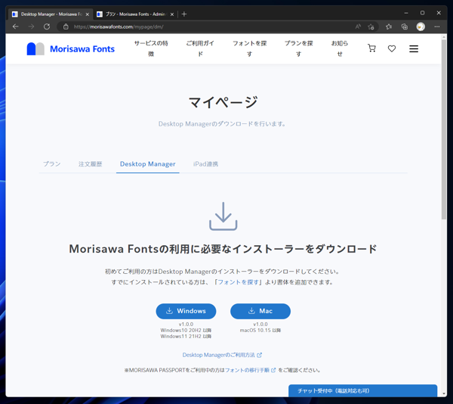Image resolution: width=453 pixels, height=404 pixels.
Task: Click the browser back arrow
Action: [16, 26]
